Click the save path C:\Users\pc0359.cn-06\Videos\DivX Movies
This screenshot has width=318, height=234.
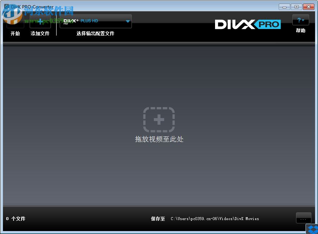click(x=215, y=219)
